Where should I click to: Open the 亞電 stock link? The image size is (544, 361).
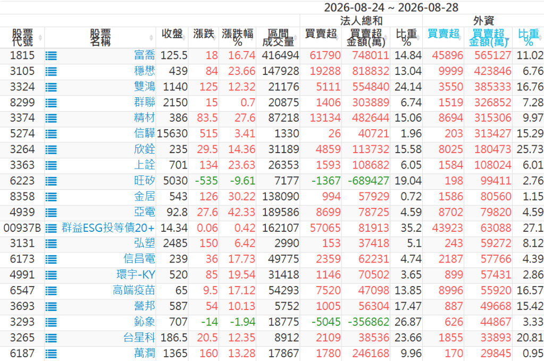pos(144,212)
